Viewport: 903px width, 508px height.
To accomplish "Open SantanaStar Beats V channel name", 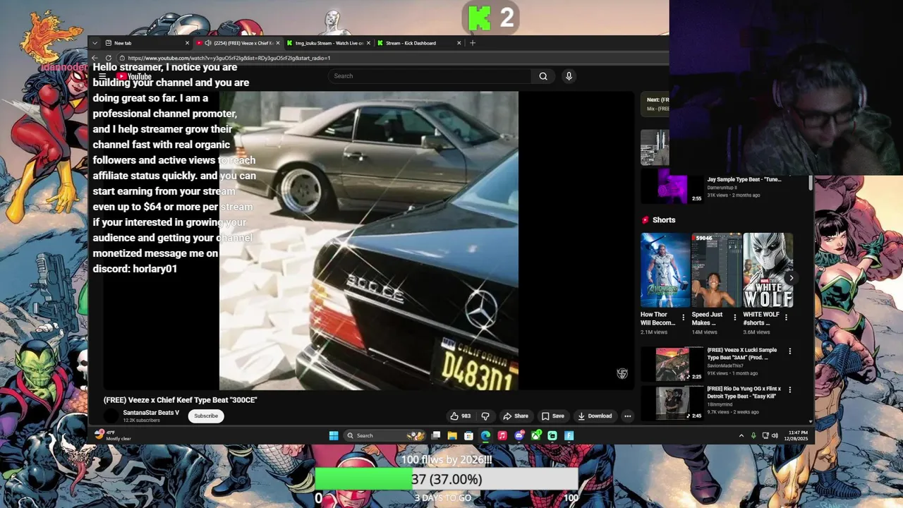I will click(x=151, y=413).
